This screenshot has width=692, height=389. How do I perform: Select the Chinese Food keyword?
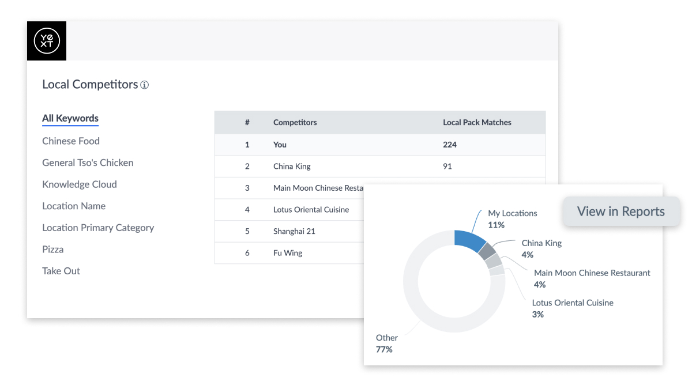pos(71,141)
